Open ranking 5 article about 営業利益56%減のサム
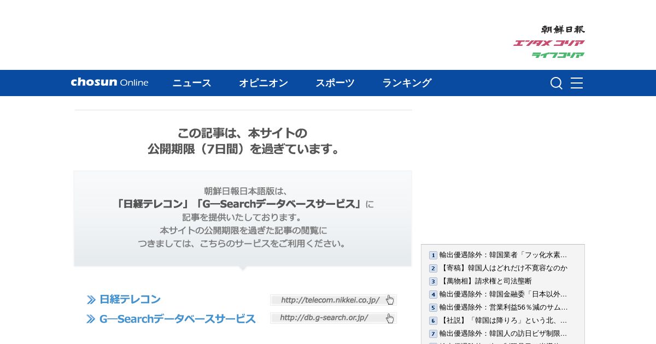656x344 pixels. pyautogui.click(x=503, y=307)
